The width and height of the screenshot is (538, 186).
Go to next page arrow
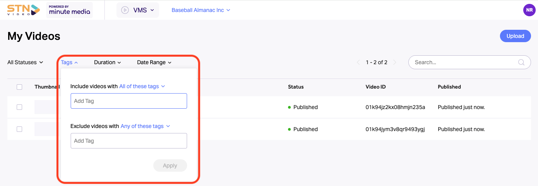click(x=395, y=62)
